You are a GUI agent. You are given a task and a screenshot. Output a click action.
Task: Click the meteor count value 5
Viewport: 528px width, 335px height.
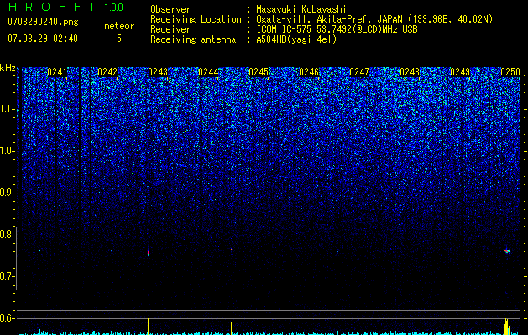[119, 39]
